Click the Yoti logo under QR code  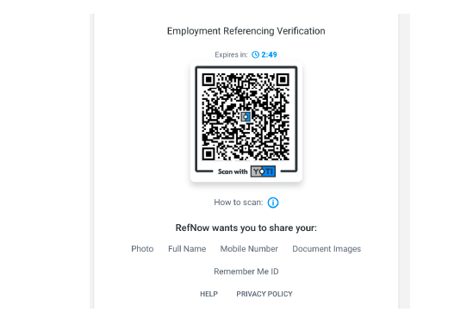pyautogui.click(x=263, y=172)
